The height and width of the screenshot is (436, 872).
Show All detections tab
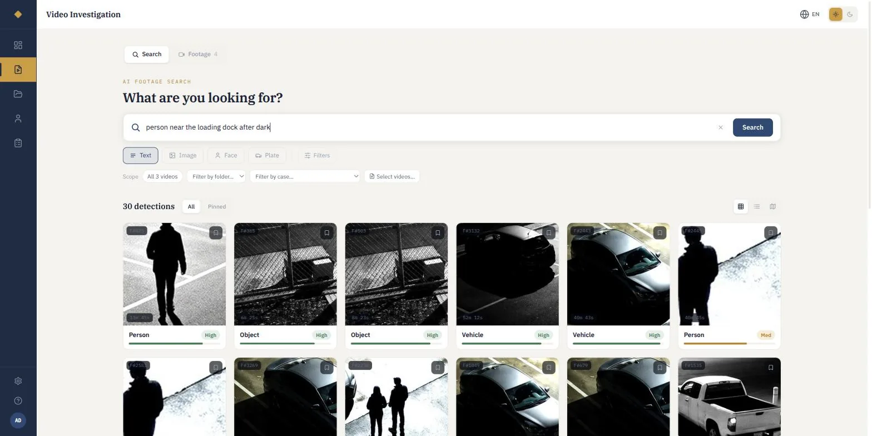pyautogui.click(x=191, y=206)
